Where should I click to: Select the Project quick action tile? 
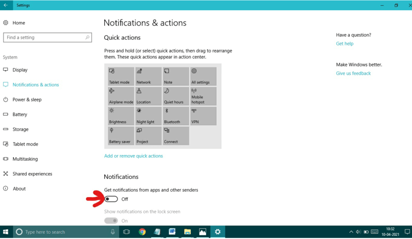click(148, 135)
